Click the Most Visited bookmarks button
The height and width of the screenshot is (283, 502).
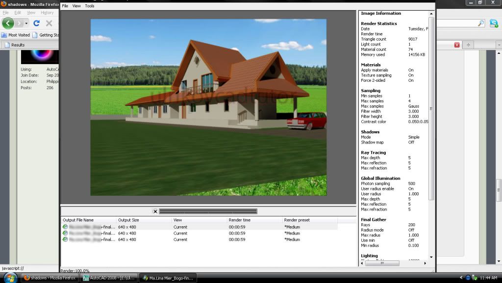(16, 35)
